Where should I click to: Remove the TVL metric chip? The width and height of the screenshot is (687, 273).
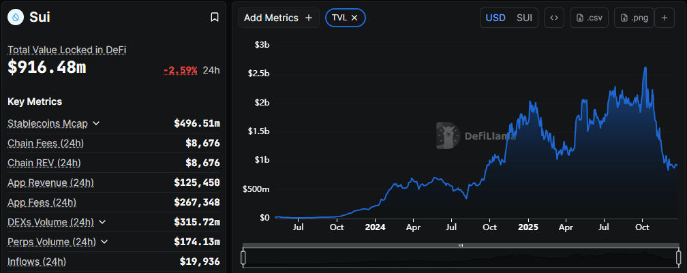(x=354, y=18)
